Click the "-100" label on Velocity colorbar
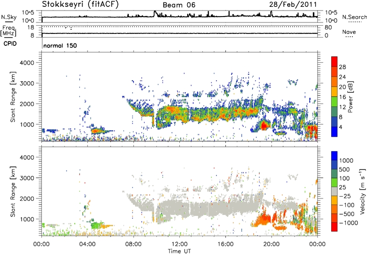367x254 pixels. (347, 205)
